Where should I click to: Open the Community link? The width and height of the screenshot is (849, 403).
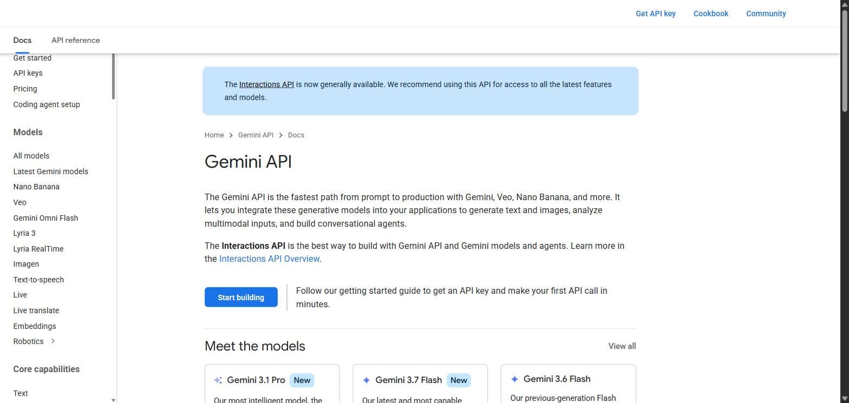(766, 14)
